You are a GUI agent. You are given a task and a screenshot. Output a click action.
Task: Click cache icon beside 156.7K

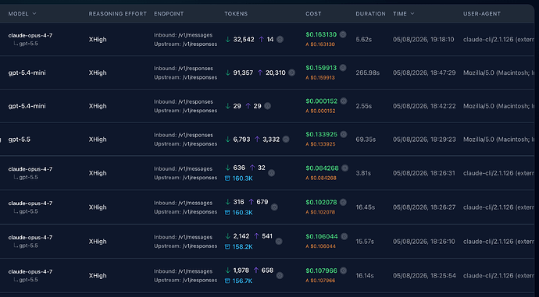pos(227,281)
